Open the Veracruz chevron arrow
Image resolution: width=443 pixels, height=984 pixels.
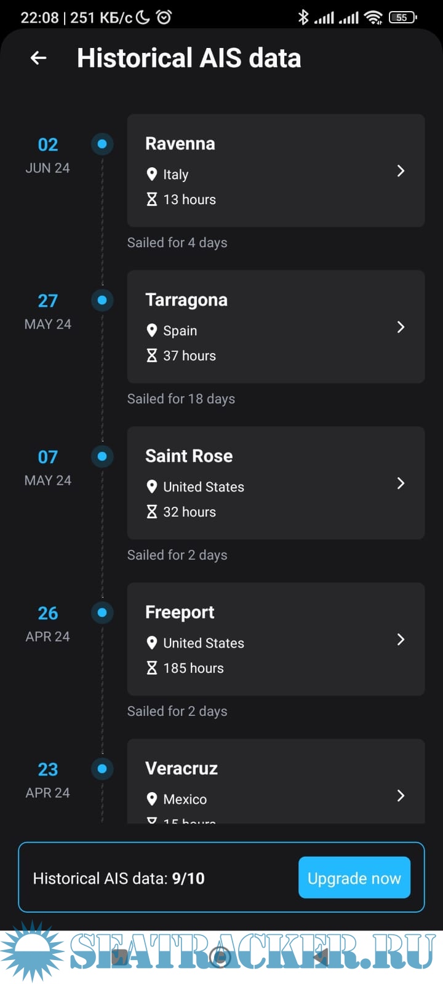tap(401, 796)
